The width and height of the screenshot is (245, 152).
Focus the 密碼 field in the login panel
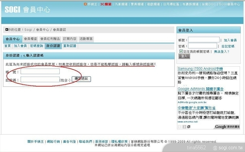[203, 46]
